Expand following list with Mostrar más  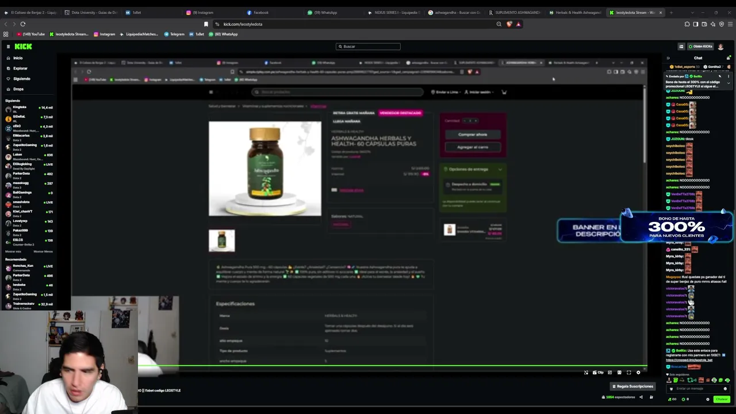tap(13, 251)
